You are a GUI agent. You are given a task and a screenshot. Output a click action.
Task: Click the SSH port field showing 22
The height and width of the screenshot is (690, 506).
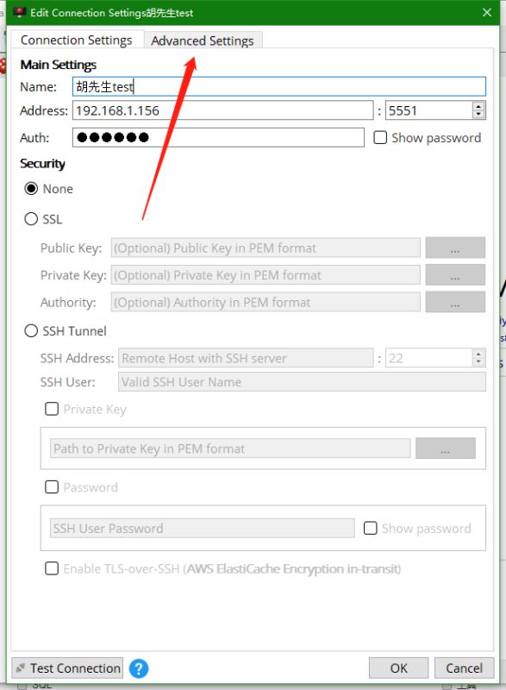click(x=428, y=358)
